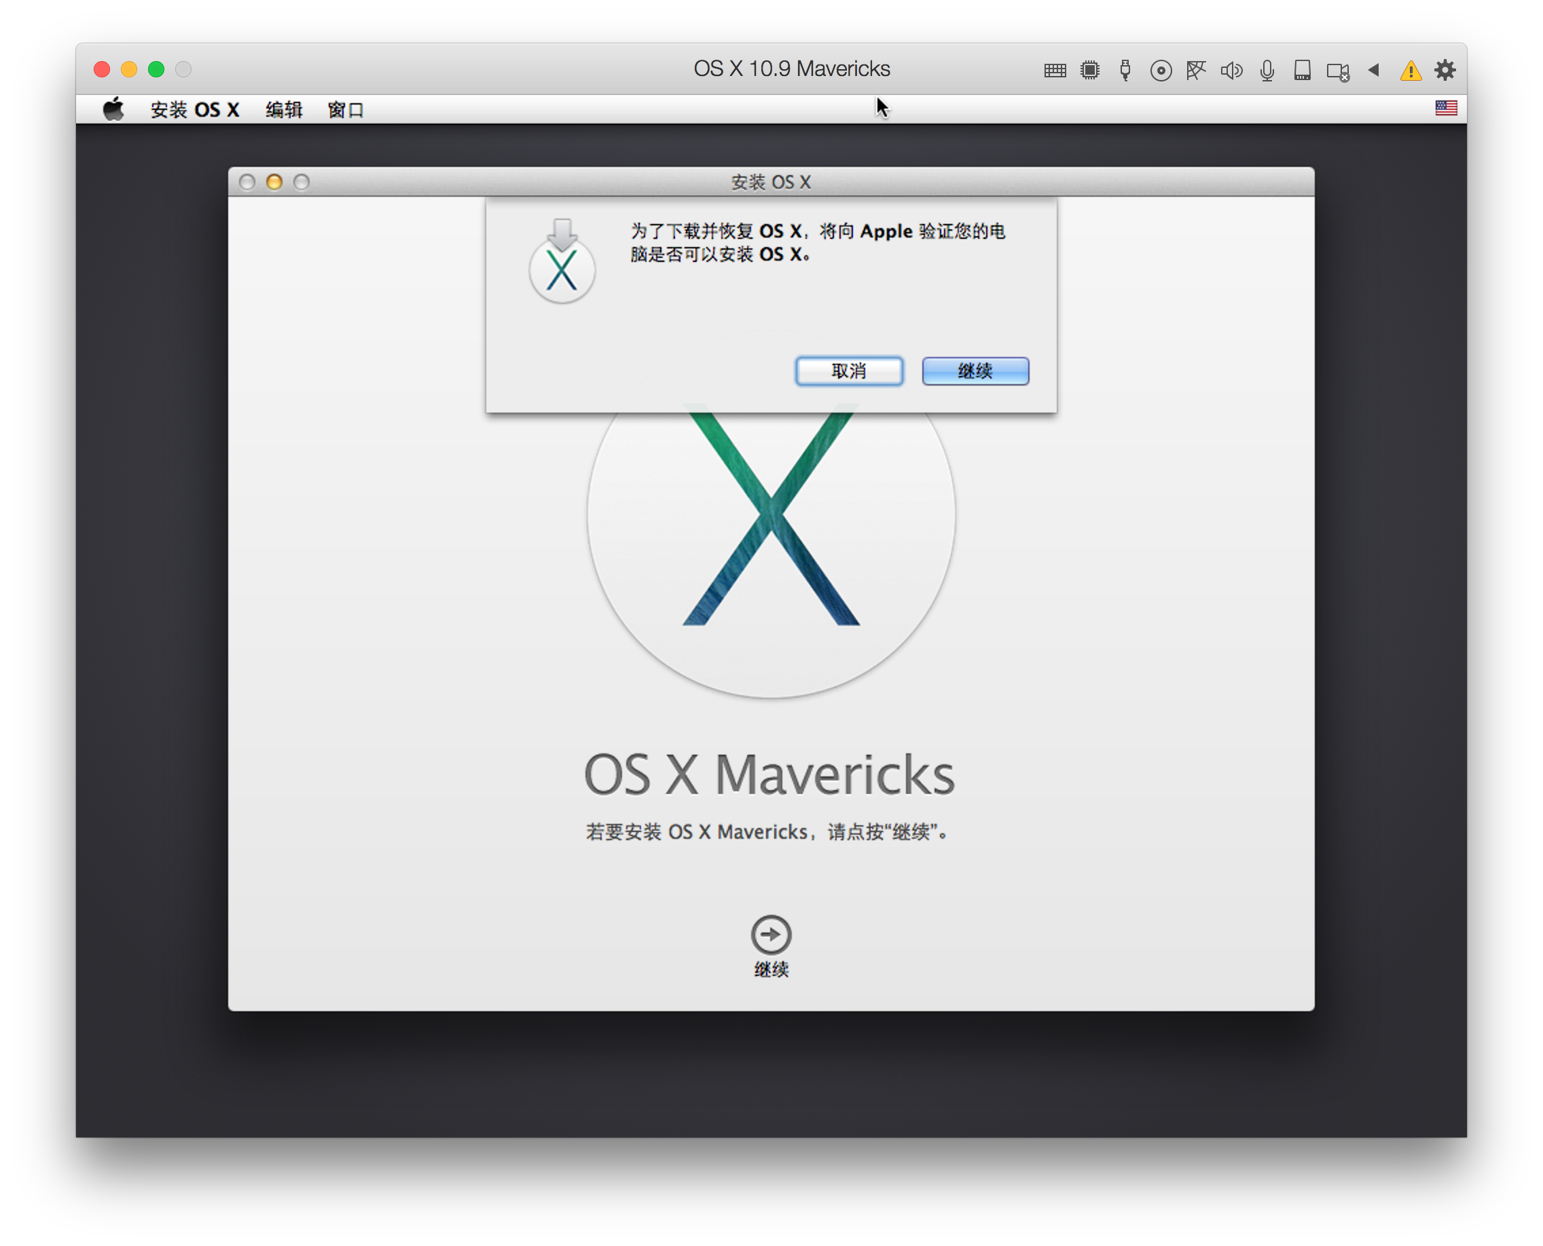Click the yellow warning triangle icon
This screenshot has width=1543, height=1246.
tap(1410, 71)
